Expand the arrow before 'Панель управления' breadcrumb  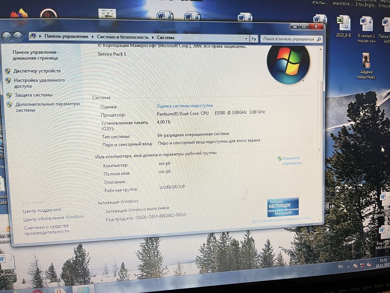click(x=40, y=36)
